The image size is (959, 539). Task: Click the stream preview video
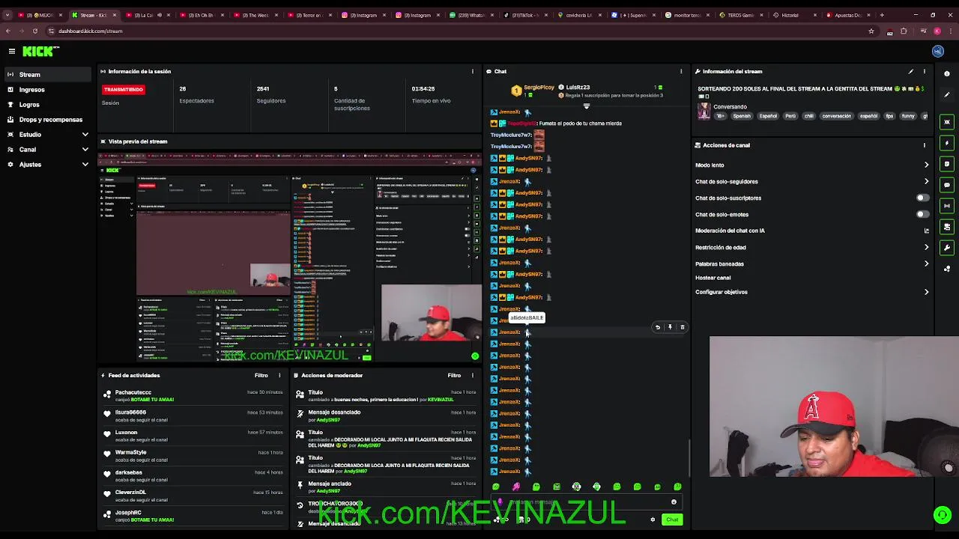pyautogui.click(x=290, y=257)
